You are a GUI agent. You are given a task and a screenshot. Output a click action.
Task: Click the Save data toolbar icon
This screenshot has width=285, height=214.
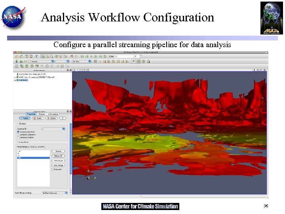tap(21, 56)
